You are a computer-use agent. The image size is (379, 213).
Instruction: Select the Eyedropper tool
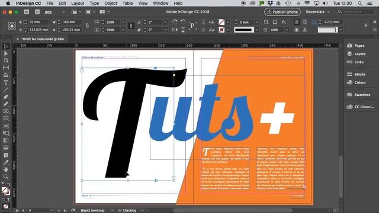(6, 162)
